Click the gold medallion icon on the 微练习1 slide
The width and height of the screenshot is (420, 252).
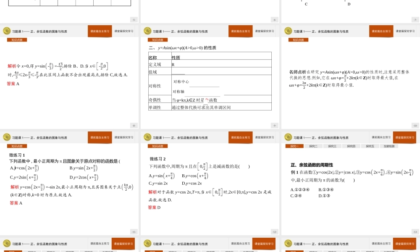pos(6,137)
